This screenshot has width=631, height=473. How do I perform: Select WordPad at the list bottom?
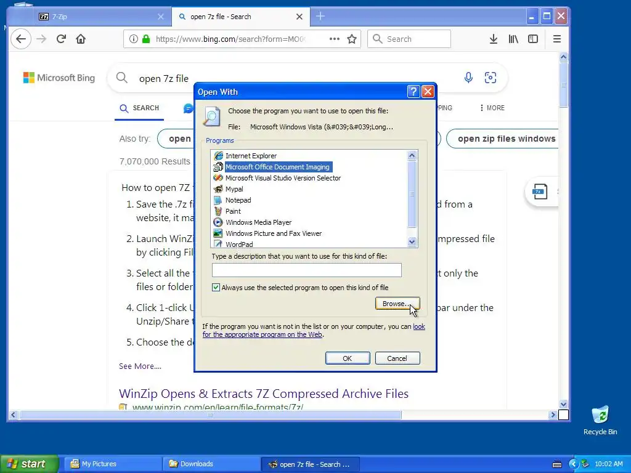point(239,244)
